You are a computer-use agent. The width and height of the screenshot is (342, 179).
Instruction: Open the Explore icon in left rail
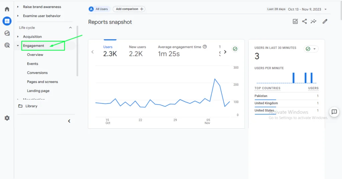7,33
